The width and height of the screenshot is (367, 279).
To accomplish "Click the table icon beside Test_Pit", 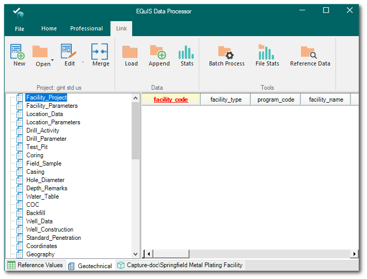I will pyautogui.click(x=20, y=147).
